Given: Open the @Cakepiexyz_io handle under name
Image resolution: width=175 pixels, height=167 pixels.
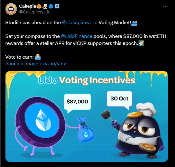Looking at the screenshot, I should (35, 12).
